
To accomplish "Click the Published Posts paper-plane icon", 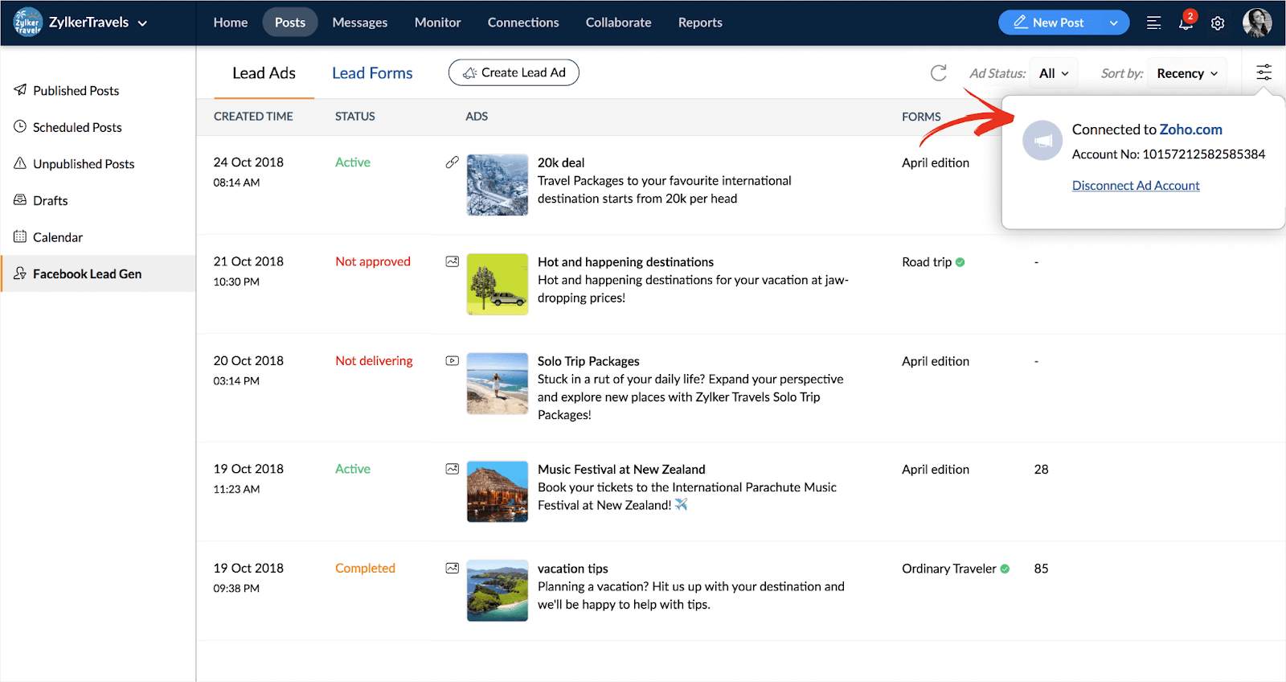I will click(20, 90).
